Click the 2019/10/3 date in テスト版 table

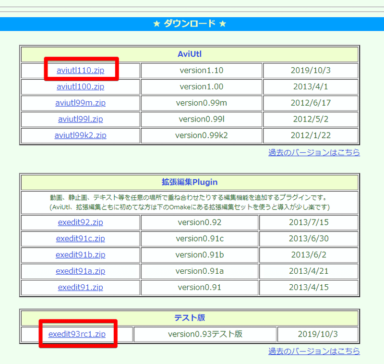[x=318, y=334]
